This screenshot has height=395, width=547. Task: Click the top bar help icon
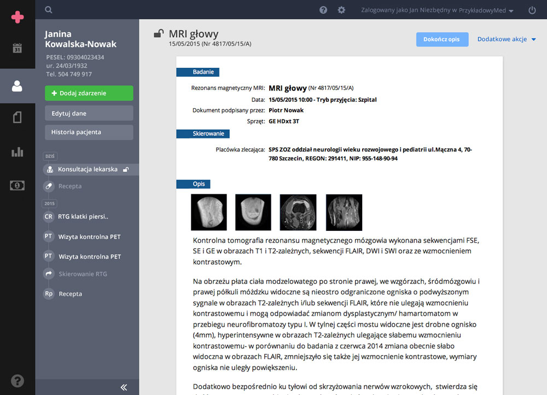pos(323,10)
